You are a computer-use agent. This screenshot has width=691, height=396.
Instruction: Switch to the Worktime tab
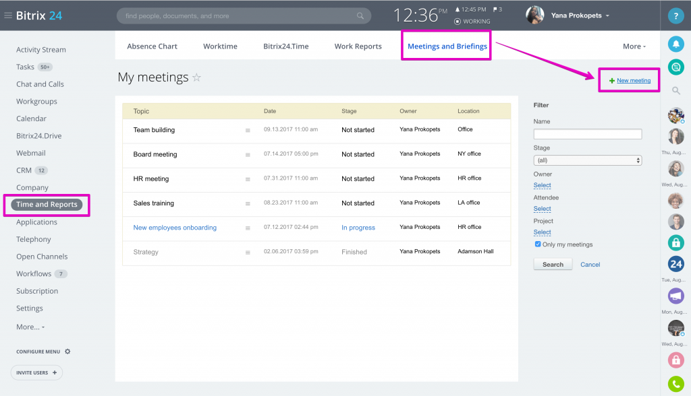point(221,46)
